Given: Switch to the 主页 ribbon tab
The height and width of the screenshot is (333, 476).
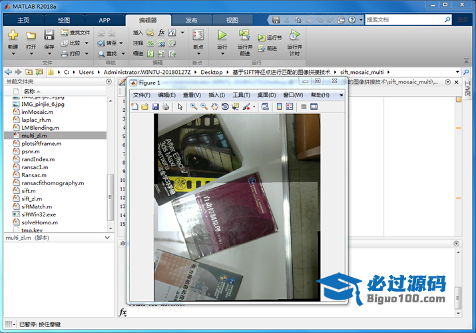Looking at the screenshot, I should point(23,21).
